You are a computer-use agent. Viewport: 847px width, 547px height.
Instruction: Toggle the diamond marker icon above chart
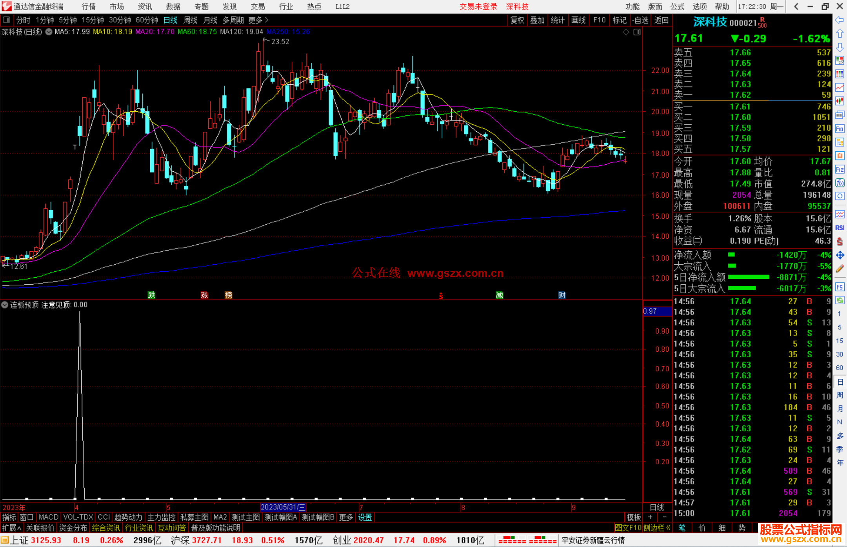coord(626,32)
